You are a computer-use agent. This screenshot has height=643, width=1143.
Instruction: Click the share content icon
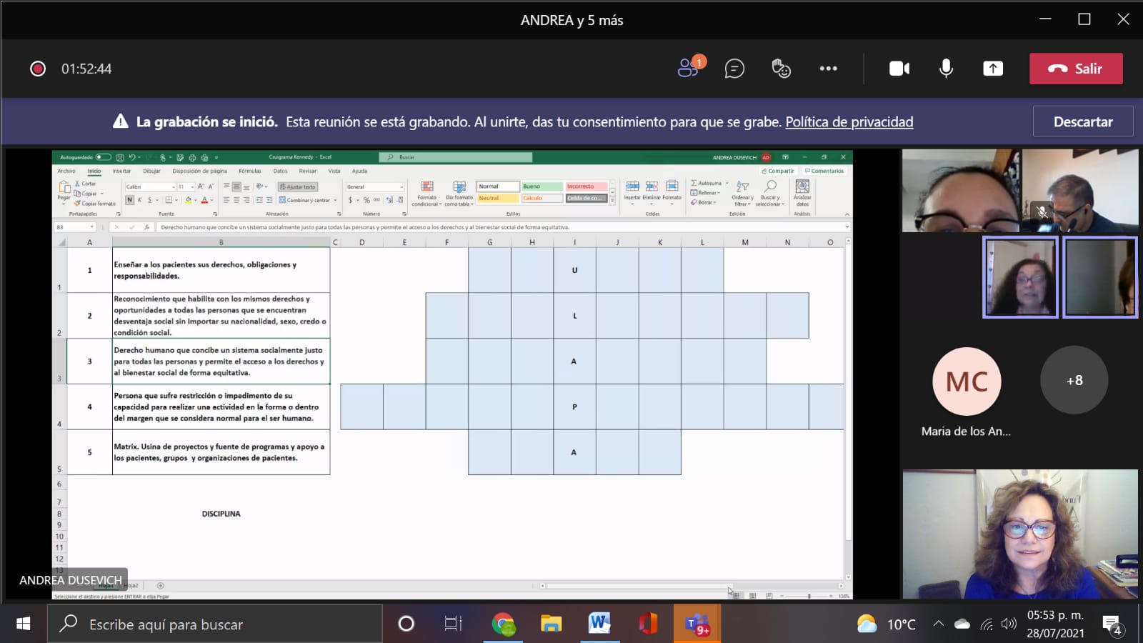(x=993, y=69)
